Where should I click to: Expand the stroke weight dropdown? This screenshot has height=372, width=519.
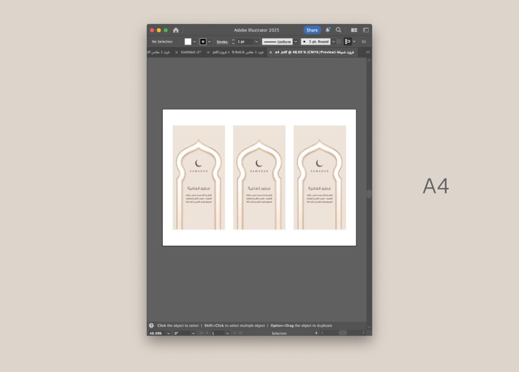coord(256,42)
